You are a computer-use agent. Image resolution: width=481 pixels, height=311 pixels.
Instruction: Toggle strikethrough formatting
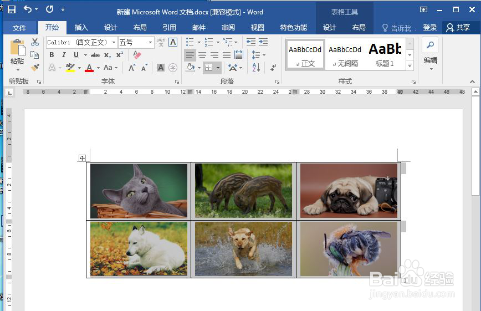point(95,55)
